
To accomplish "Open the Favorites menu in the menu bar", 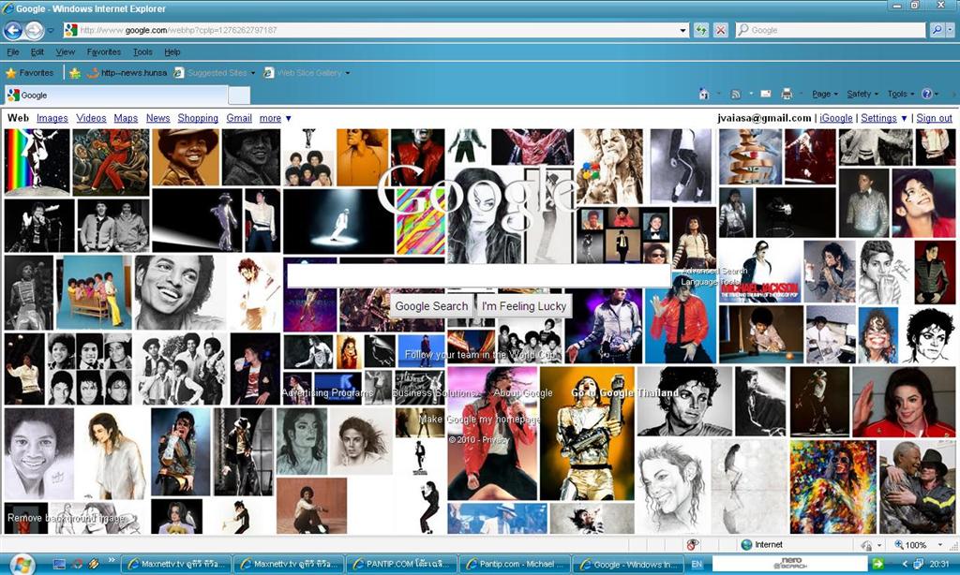I will point(103,52).
